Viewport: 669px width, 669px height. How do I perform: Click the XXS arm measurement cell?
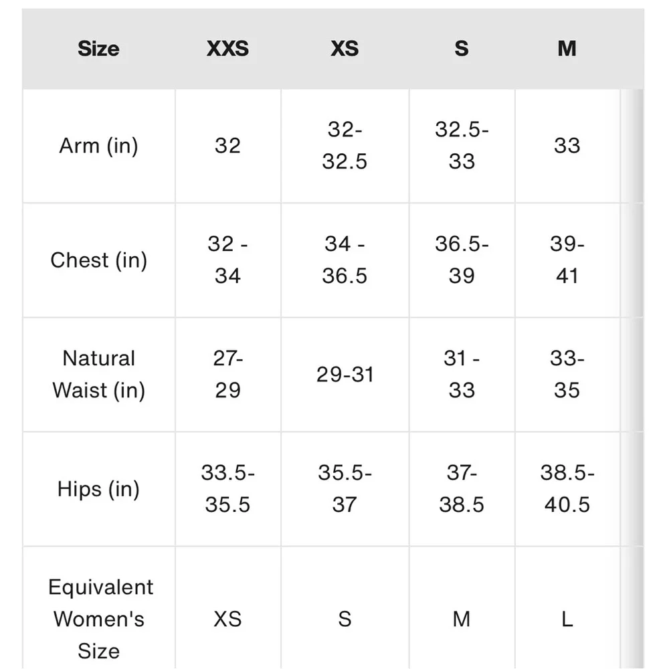(x=227, y=146)
